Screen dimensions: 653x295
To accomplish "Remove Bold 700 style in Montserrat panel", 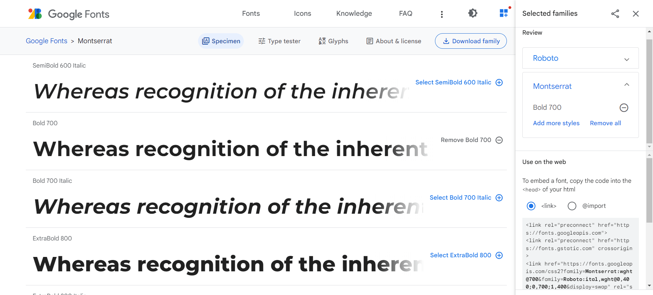I will 624,108.
